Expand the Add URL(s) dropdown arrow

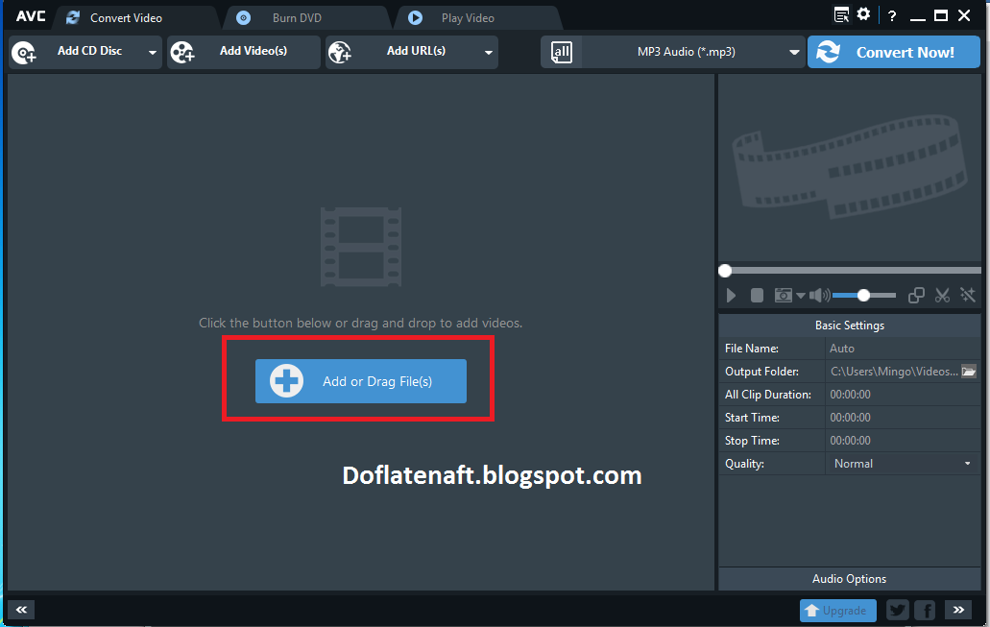coord(488,53)
